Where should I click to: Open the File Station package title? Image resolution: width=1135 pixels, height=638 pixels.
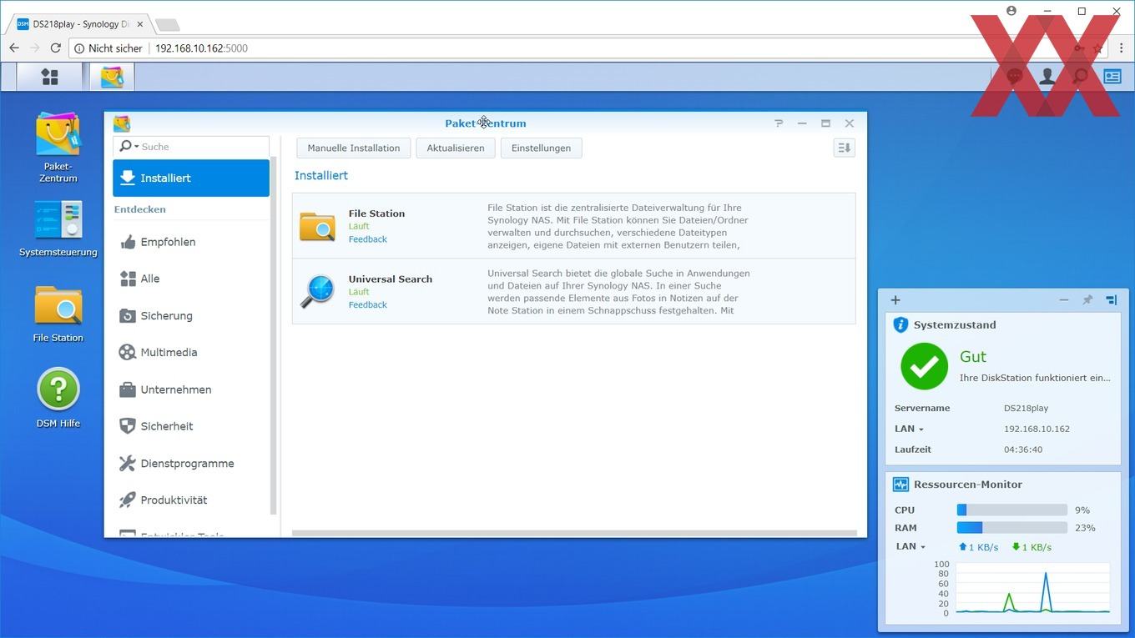coord(376,214)
